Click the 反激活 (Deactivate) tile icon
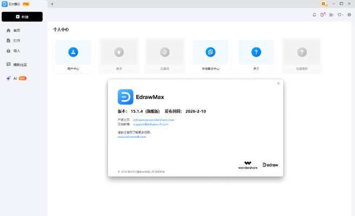The height and width of the screenshot is (216, 355). 164,52
